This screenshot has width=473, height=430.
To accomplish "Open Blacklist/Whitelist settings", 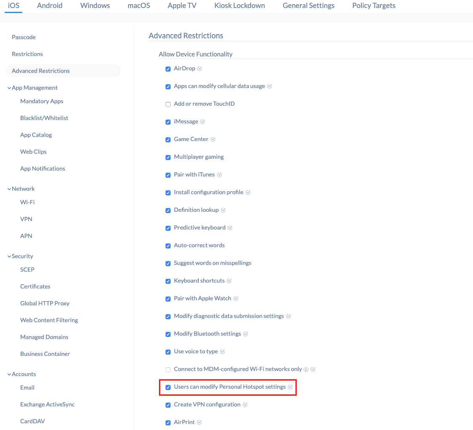I will [44, 118].
